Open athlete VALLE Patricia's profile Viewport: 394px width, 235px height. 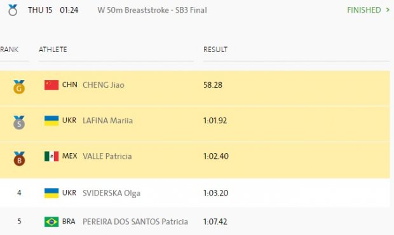coord(107,156)
